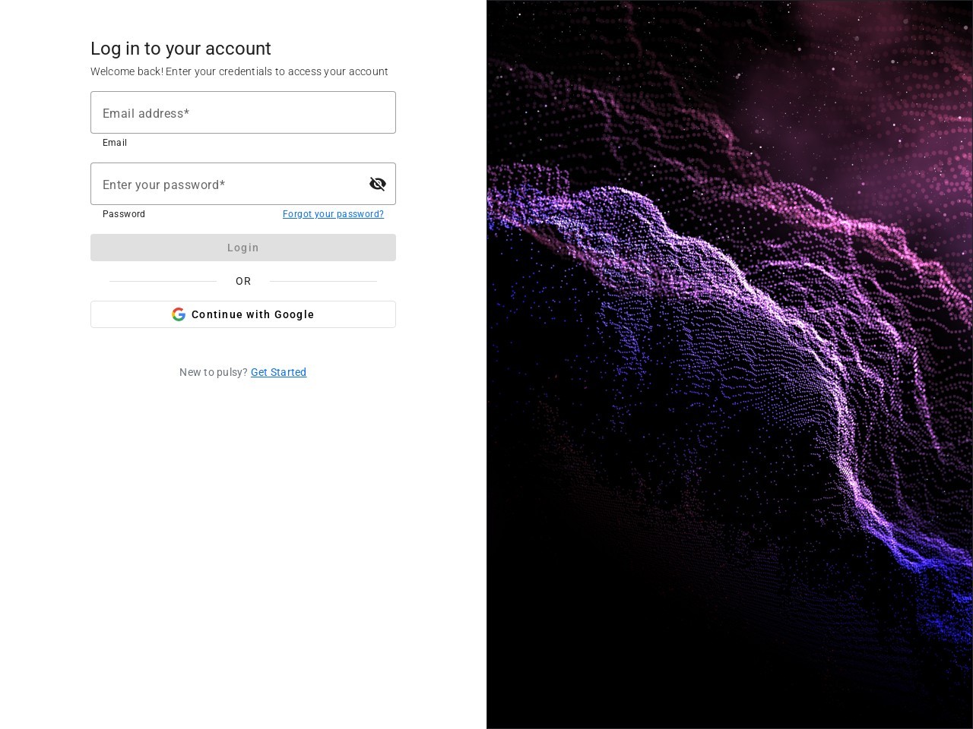Click the Password helper text under the field

tap(124, 214)
